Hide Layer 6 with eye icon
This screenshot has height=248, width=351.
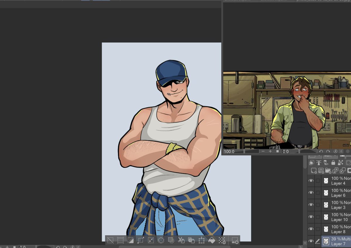(x=311, y=193)
